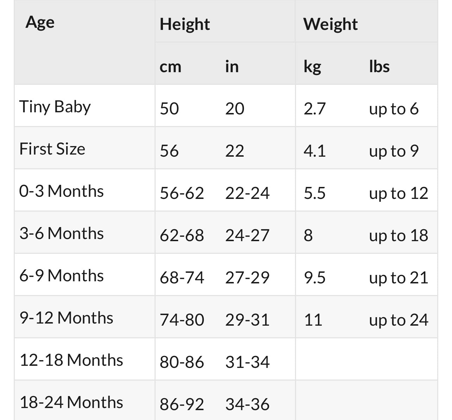Click the cm sub-header
This screenshot has width=452, height=420.
(x=170, y=67)
